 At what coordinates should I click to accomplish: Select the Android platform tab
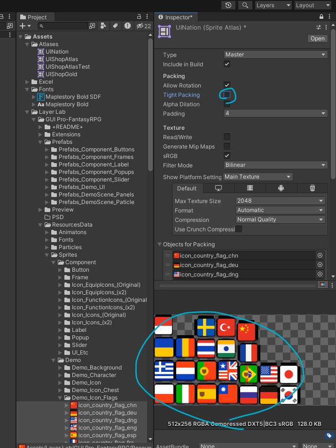click(x=281, y=188)
